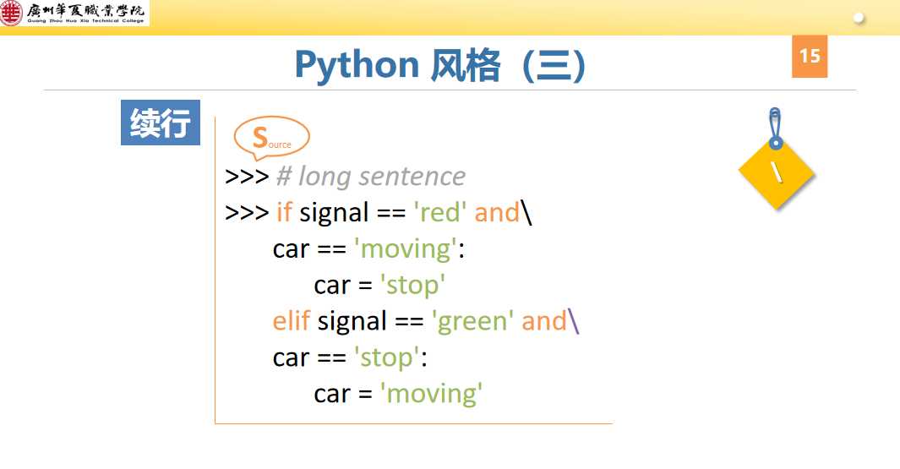Image resolution: width=900 pixels, height=469 pixels.
Task: Click the black backslash after 'red' and
Action: (x=526, y=213)
